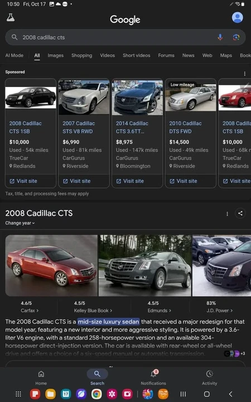The width and height of the screenshot is (251, 402).
Task: Open the Google account profile avatar
Action: coord(237,17)
